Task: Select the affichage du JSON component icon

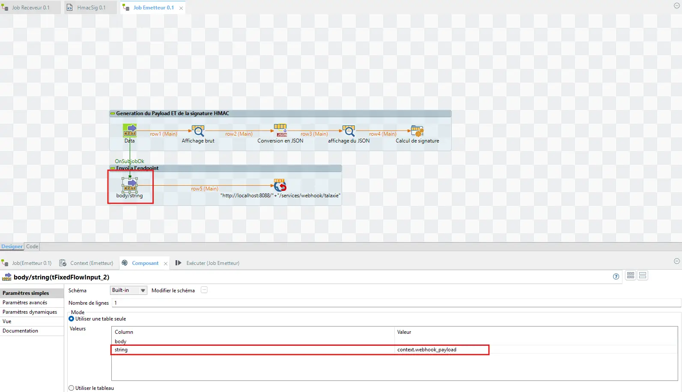Action: tap(349, 131)
